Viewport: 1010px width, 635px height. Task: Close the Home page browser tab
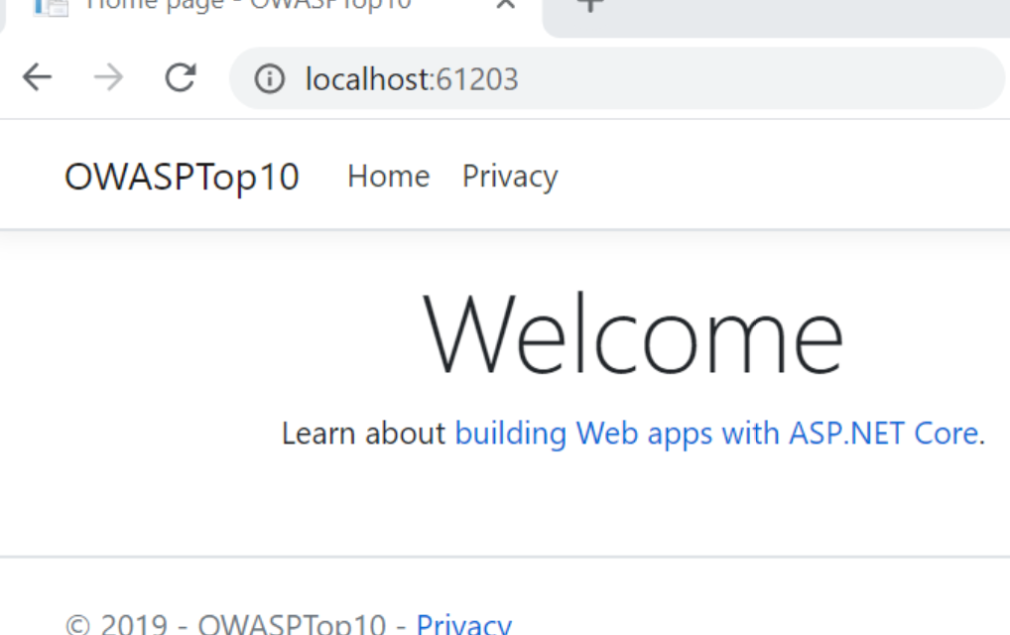point(505,5)
